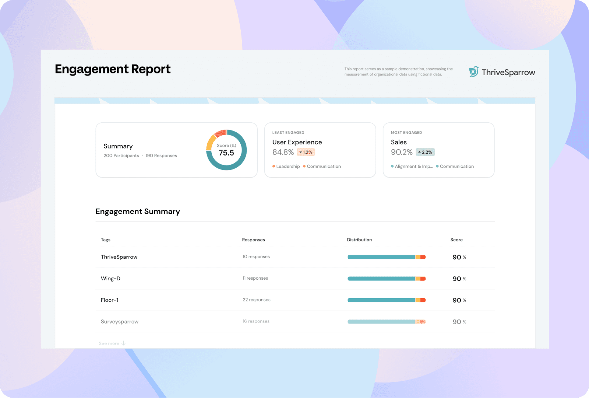Click the Floor-1 distribution bar

387,300
